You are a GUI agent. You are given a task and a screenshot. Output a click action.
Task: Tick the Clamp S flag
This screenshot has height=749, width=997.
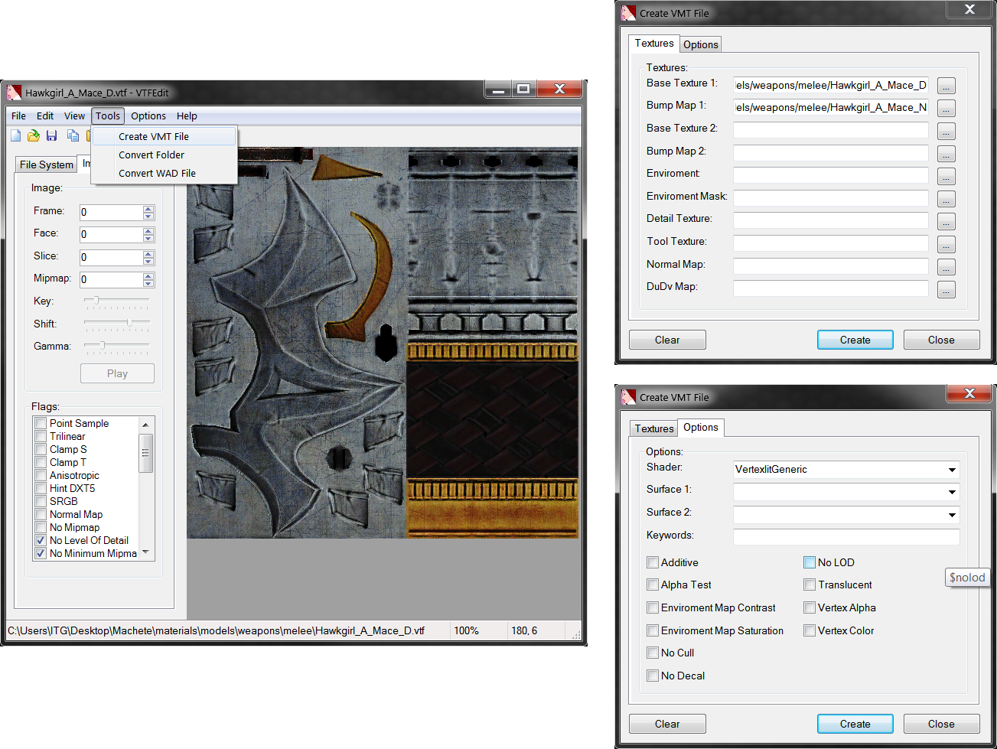click(x=41, y=449)
